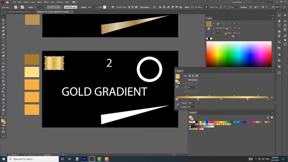Choose Freeform Gradient type in the Gradient panel
The height and width of the screenshot is (162, 288).
[x=197, y=76]
